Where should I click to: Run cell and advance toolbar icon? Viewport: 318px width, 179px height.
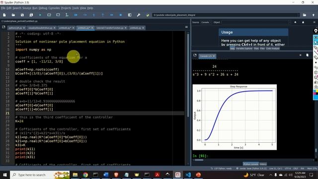click(58, 15)
